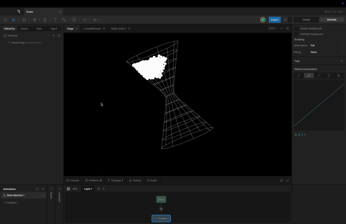Search the hierarchy with magnifier icon

(54, 36)
